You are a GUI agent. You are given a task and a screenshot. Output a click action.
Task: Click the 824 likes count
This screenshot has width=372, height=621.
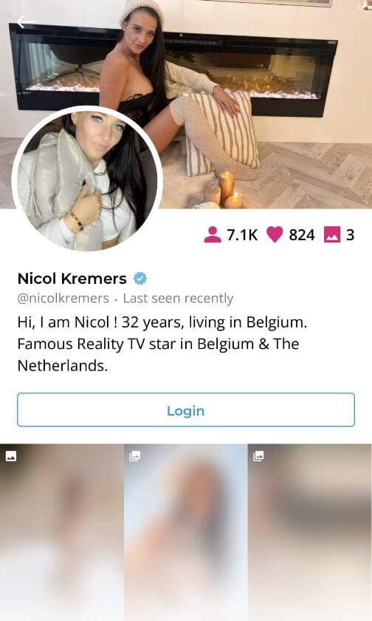(x=302, y=235)
